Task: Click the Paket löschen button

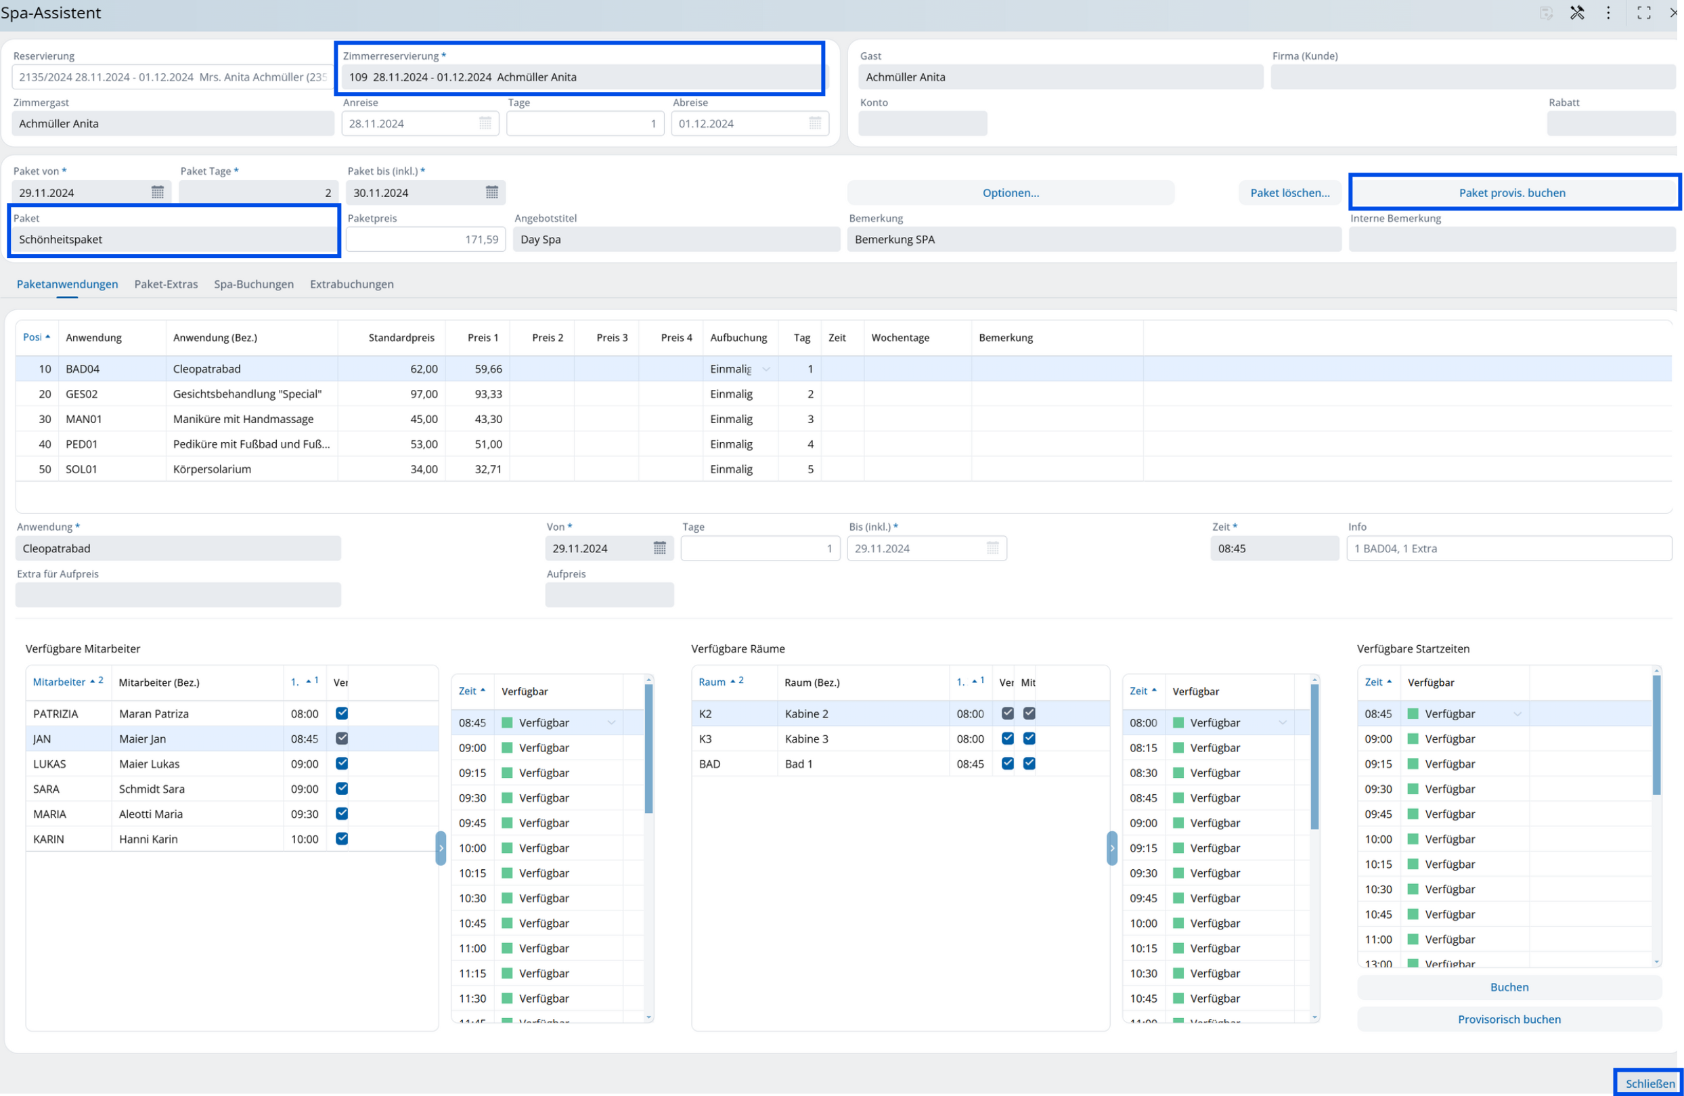Action: [1289, 192]
